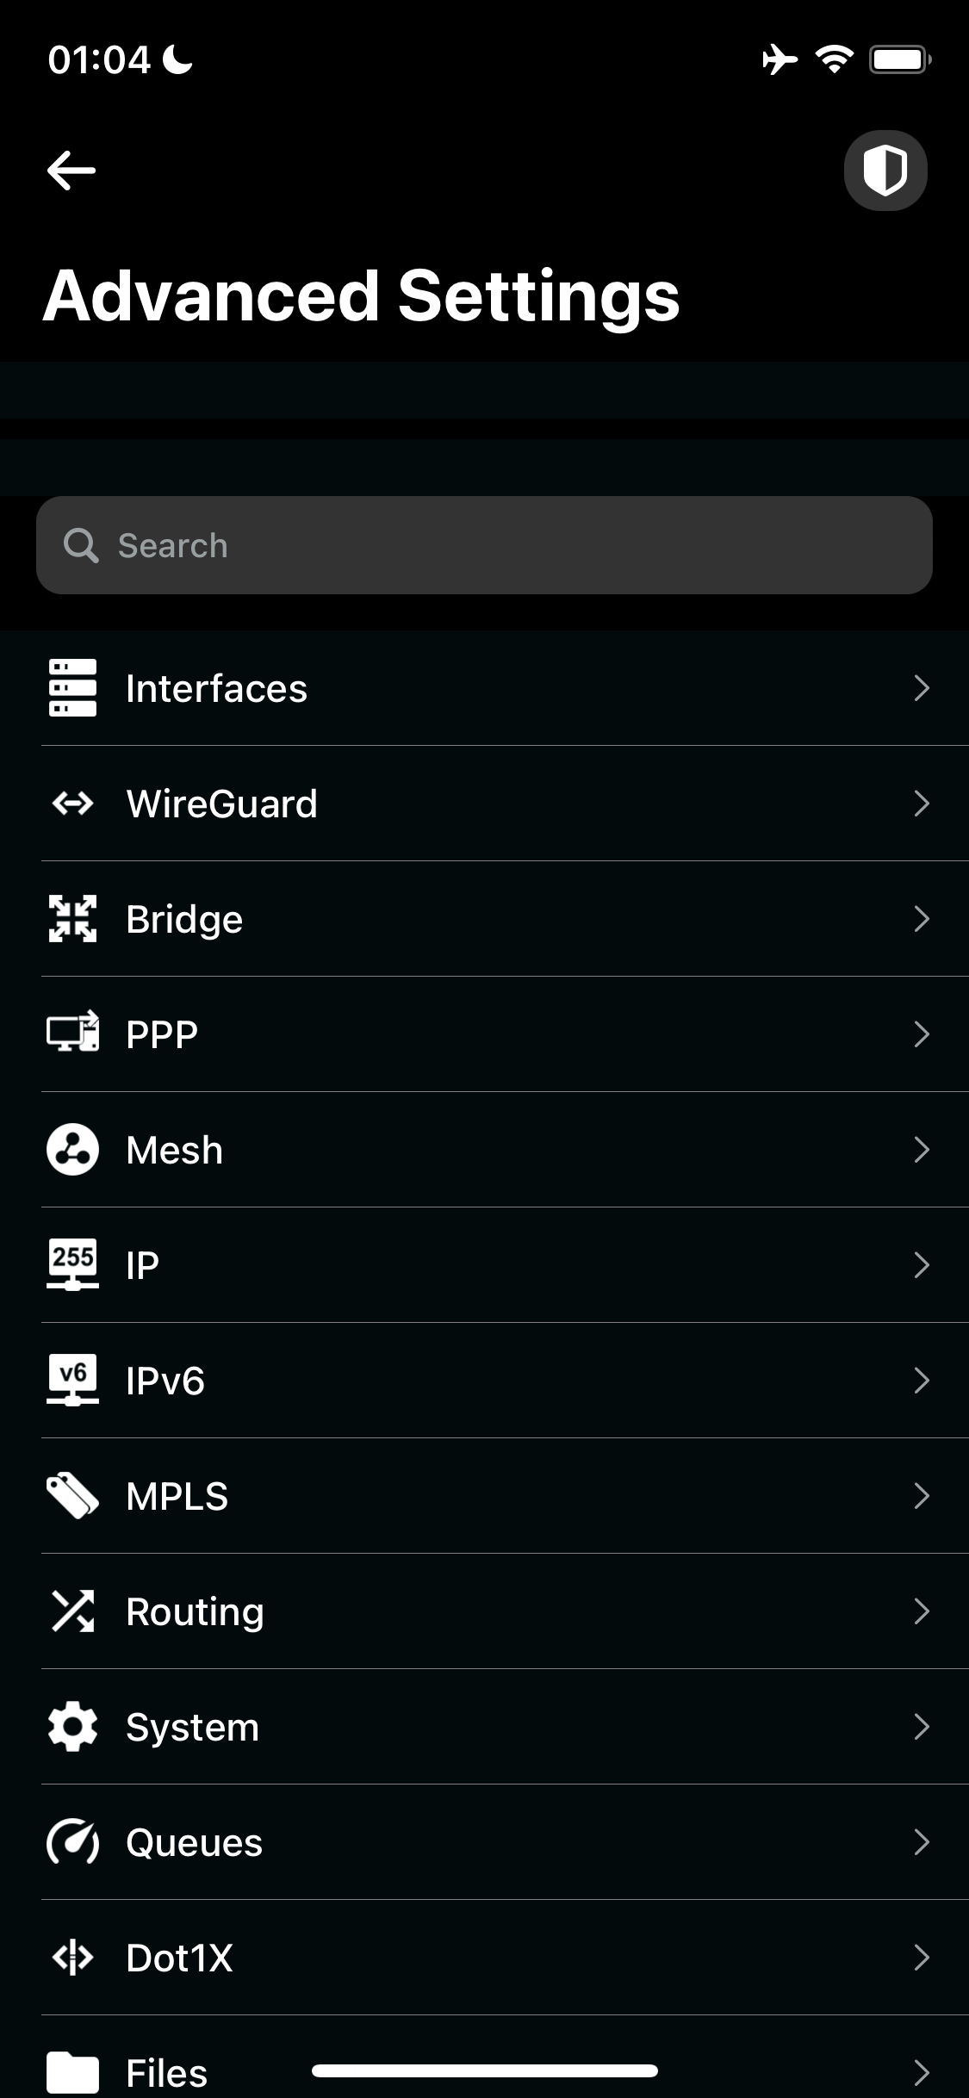
Task: Click the Queues speedometer icon
Action: click(72, 1842)
